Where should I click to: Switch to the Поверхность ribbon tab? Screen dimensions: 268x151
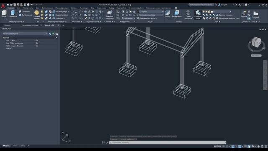point(28,8)
